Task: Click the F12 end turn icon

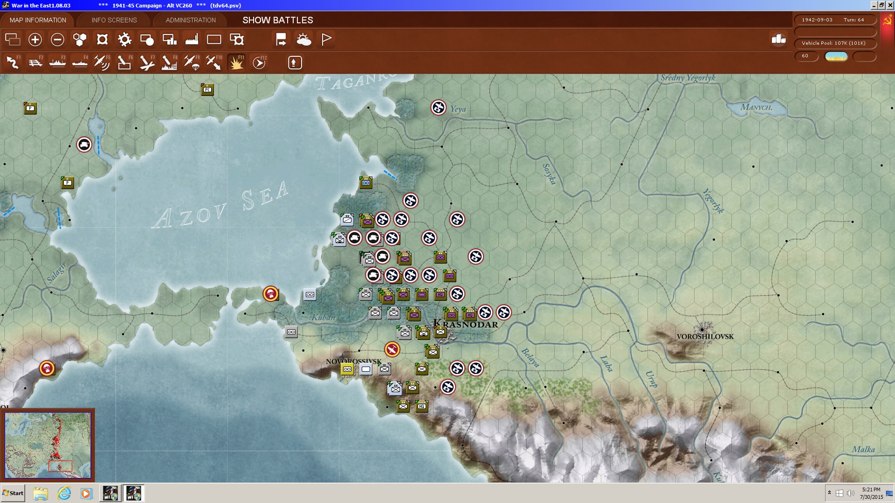Action: (259, 62)
